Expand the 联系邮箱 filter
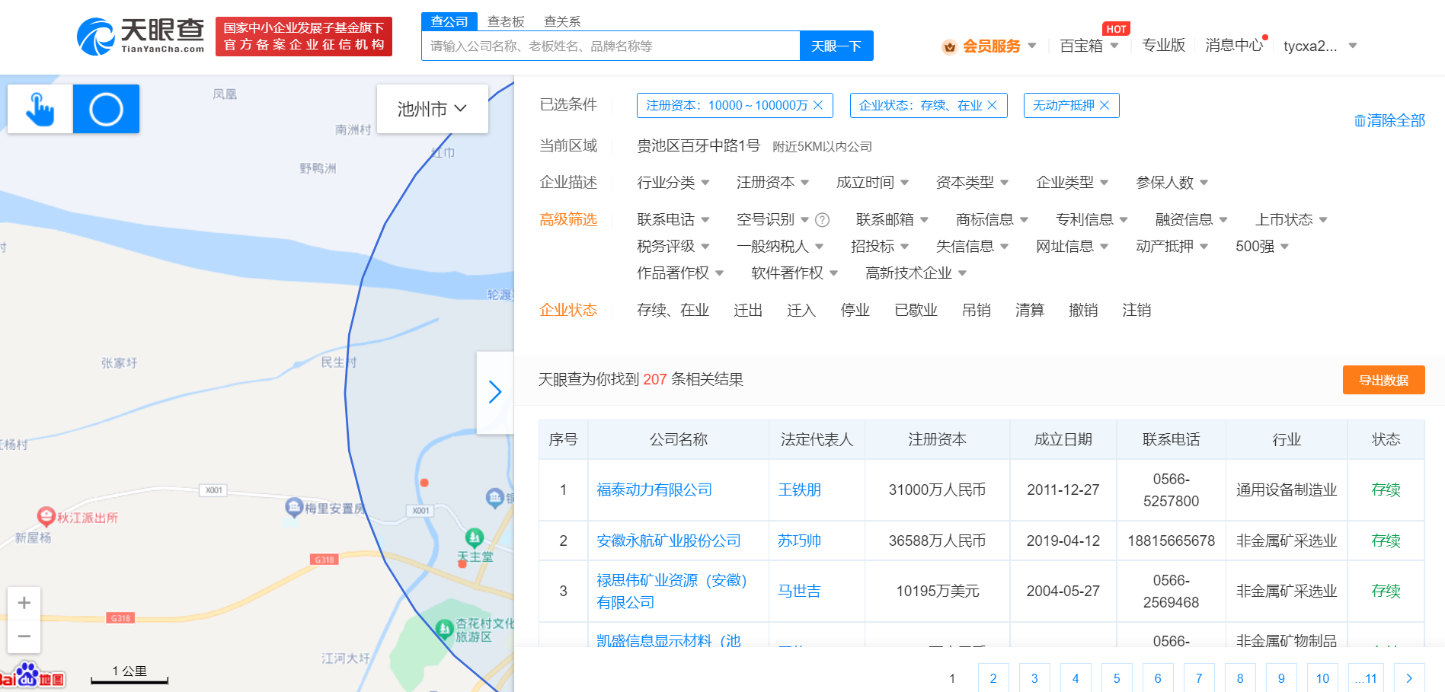Viewport: 1445px width, 692px height. pos(892,220)
